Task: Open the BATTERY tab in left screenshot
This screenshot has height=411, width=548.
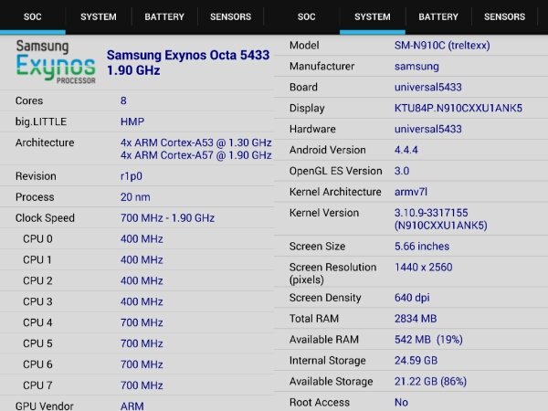Action: [x=164, y=16]
